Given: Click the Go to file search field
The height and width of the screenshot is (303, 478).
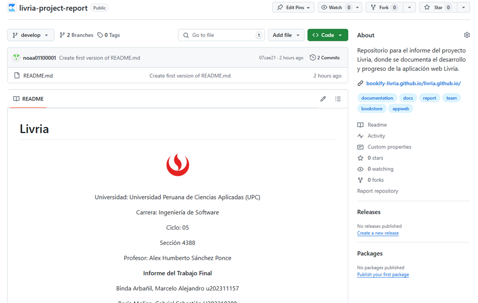Looking at the screenshot, I should [221, 35].
